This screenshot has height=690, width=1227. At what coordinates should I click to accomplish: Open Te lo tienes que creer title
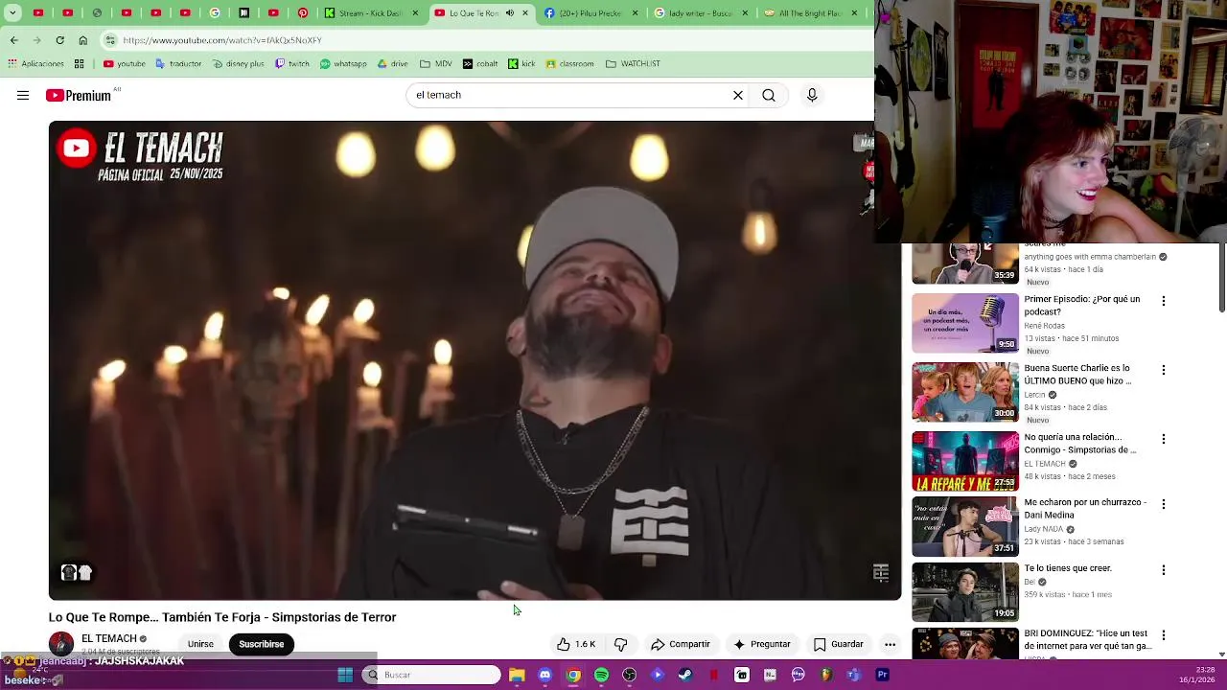pos(1068,568)
